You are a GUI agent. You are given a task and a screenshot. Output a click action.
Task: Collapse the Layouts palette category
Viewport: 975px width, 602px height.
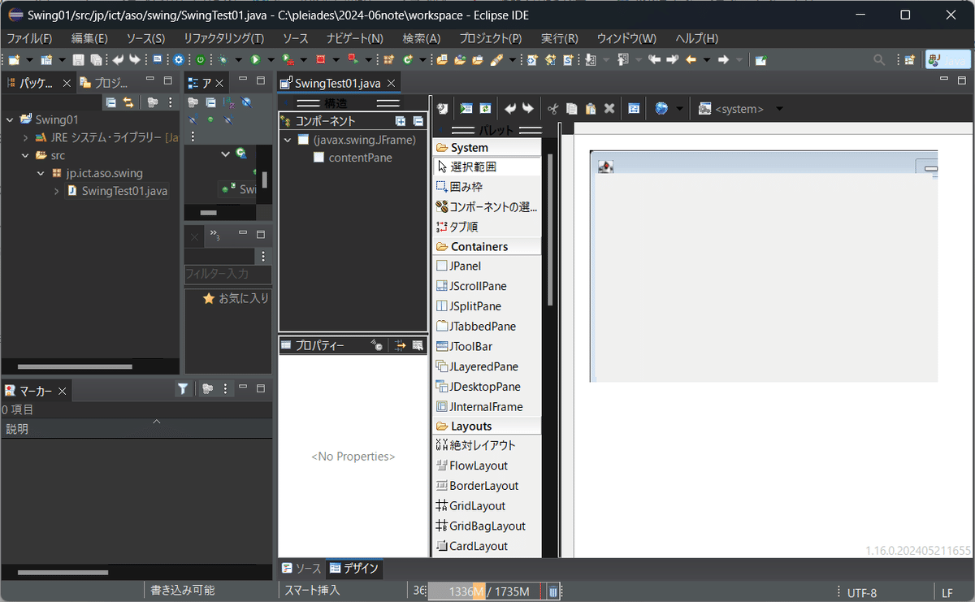487,426
